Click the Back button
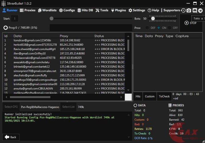The height and width of the screenshot is (143, 205). coord(11,137)
